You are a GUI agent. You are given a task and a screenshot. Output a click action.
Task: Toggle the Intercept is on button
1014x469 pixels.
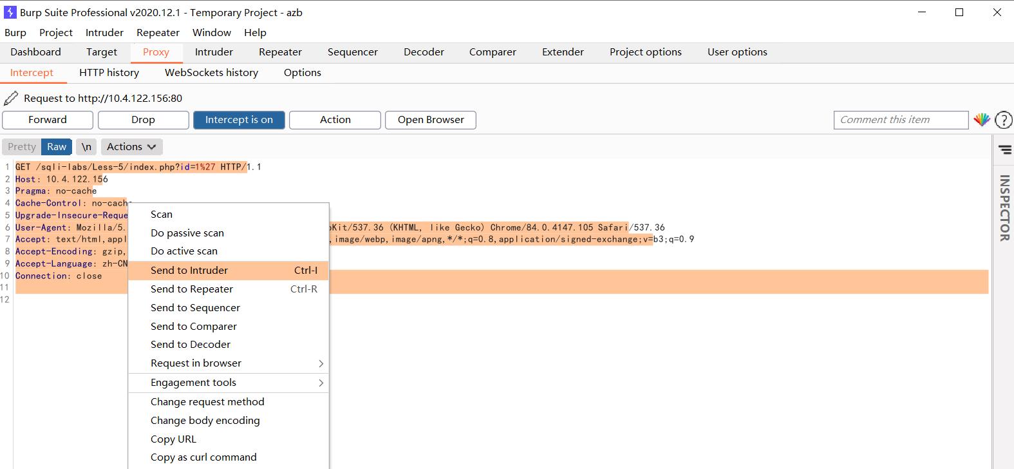tap(239, 120)
